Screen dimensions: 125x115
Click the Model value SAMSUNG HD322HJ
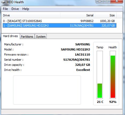pos(75,49)
